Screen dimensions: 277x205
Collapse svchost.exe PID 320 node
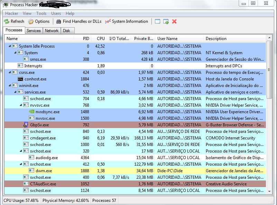pyautogui.click(x=21, y=151)
